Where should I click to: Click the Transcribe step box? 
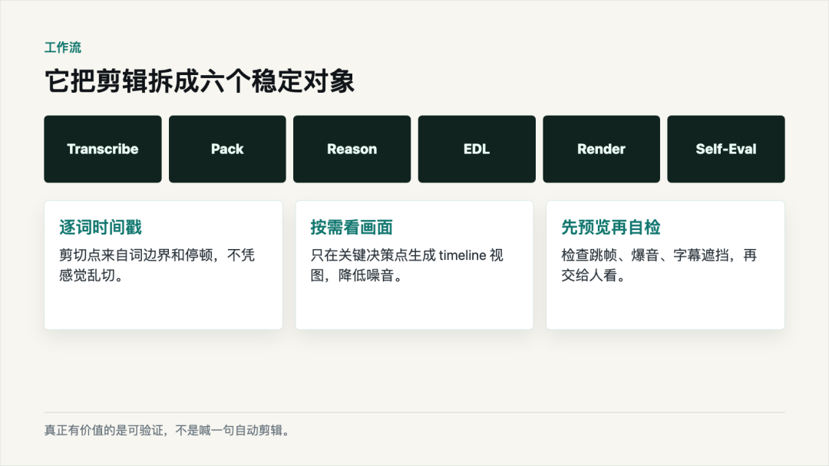(x=103, y=149)
